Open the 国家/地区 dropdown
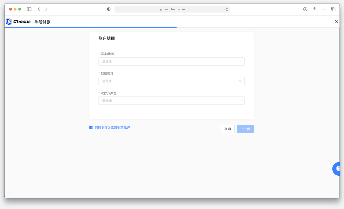344x209 pixels. click(x=171, y=62)
